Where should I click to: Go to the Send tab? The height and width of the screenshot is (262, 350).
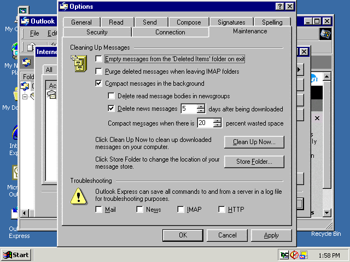(x=150, y=22)
